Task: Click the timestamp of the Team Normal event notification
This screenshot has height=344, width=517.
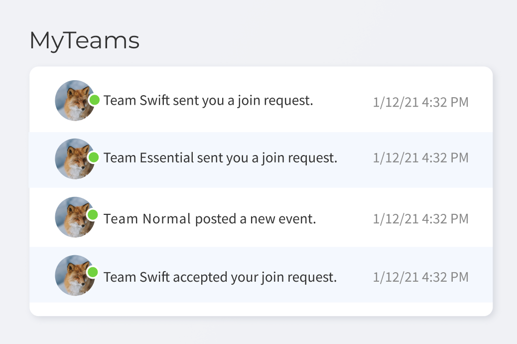Action: pyautogui.click(x=420, y=218)
